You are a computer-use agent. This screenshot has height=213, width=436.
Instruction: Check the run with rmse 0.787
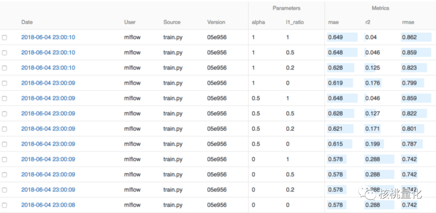click(x=4, y=144)
